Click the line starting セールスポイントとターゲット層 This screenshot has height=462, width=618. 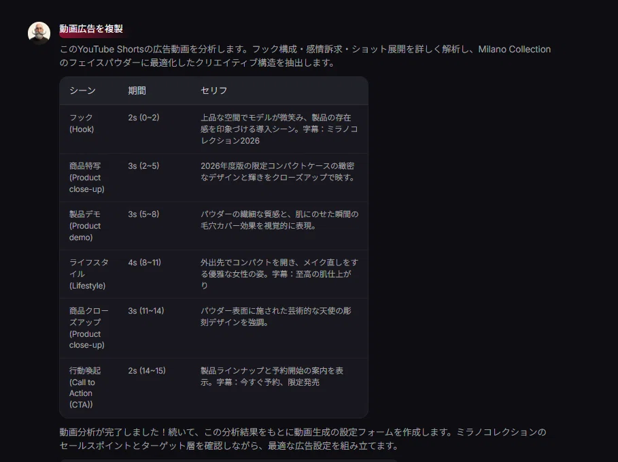pos(229,446)
